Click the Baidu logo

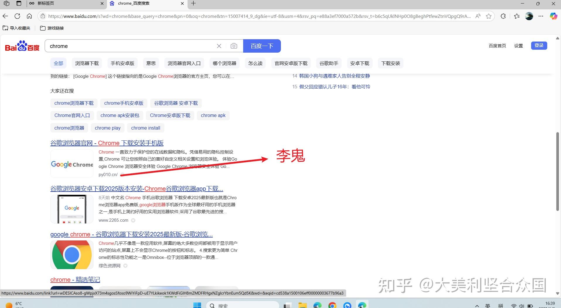point(22,46)
